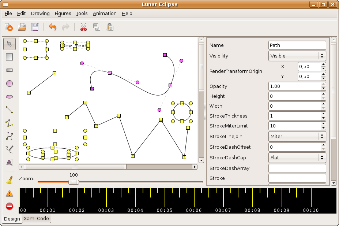Screen dimensions: 339x226
Task: Switch to the Xaml Code tab
Action: [x=36, y=218]
